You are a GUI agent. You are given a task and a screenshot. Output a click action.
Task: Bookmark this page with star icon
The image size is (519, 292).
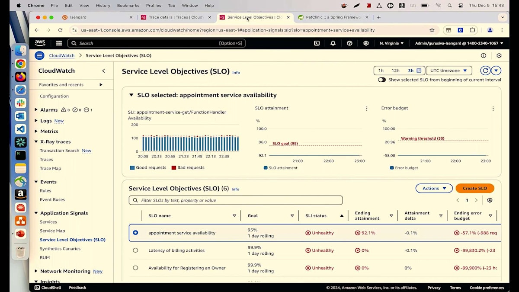432,30
